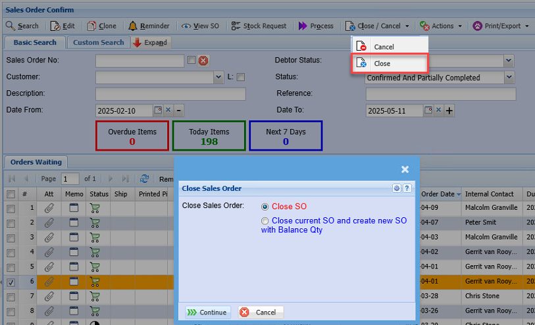Screen dimensions: 535x325
Task: Open Stock Request from toolbar
Action: coord(259,26)
